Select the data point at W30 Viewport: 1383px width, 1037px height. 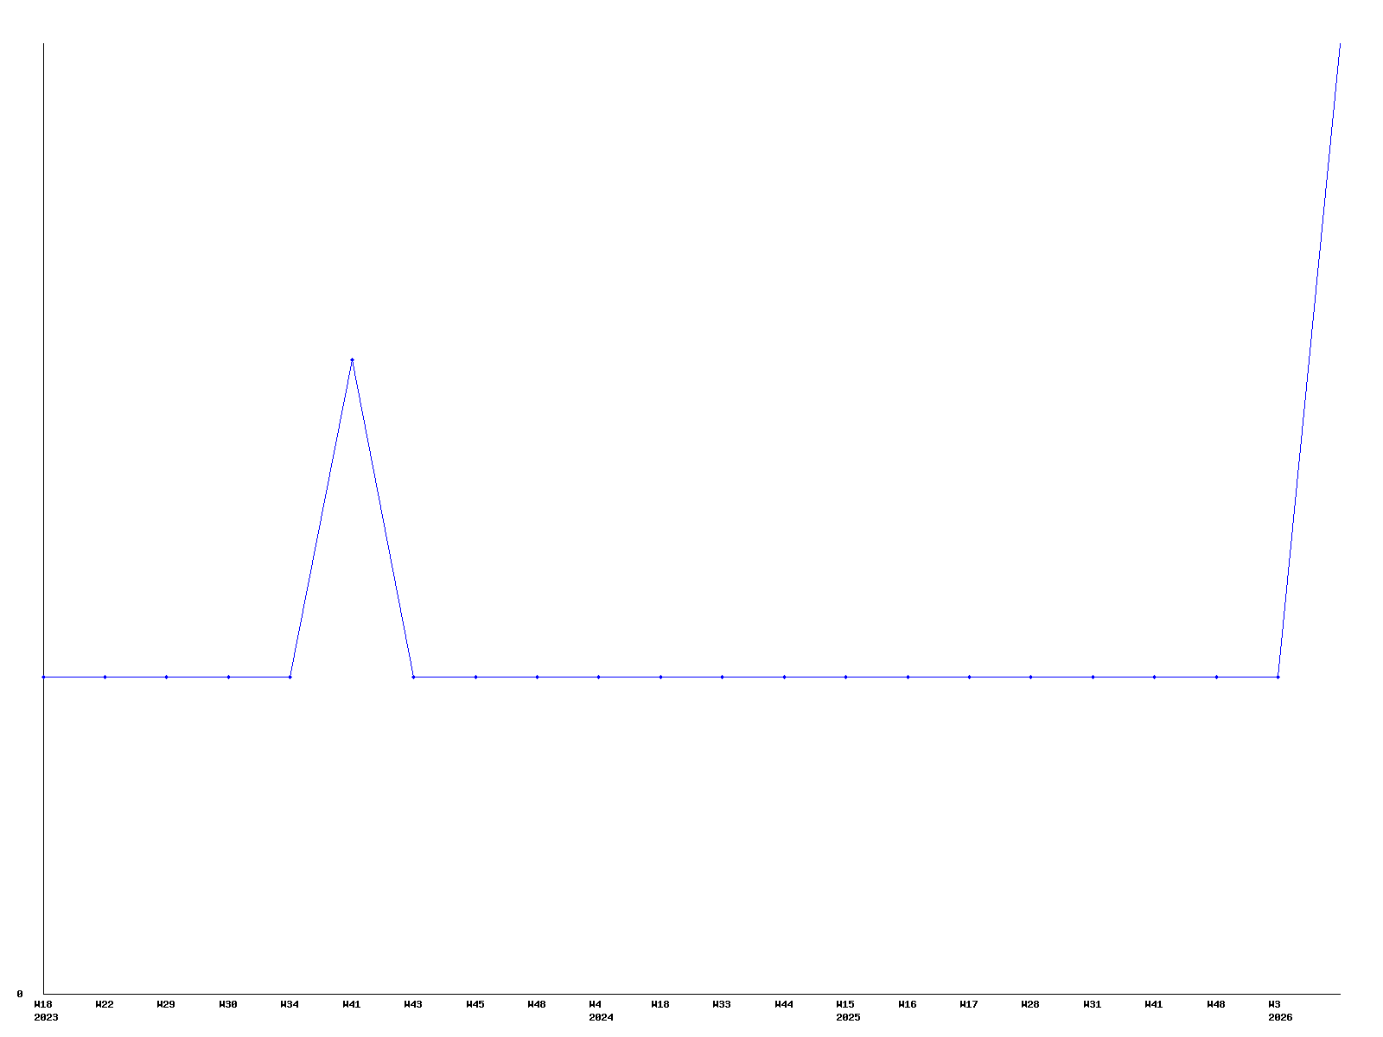pos(228,677)
